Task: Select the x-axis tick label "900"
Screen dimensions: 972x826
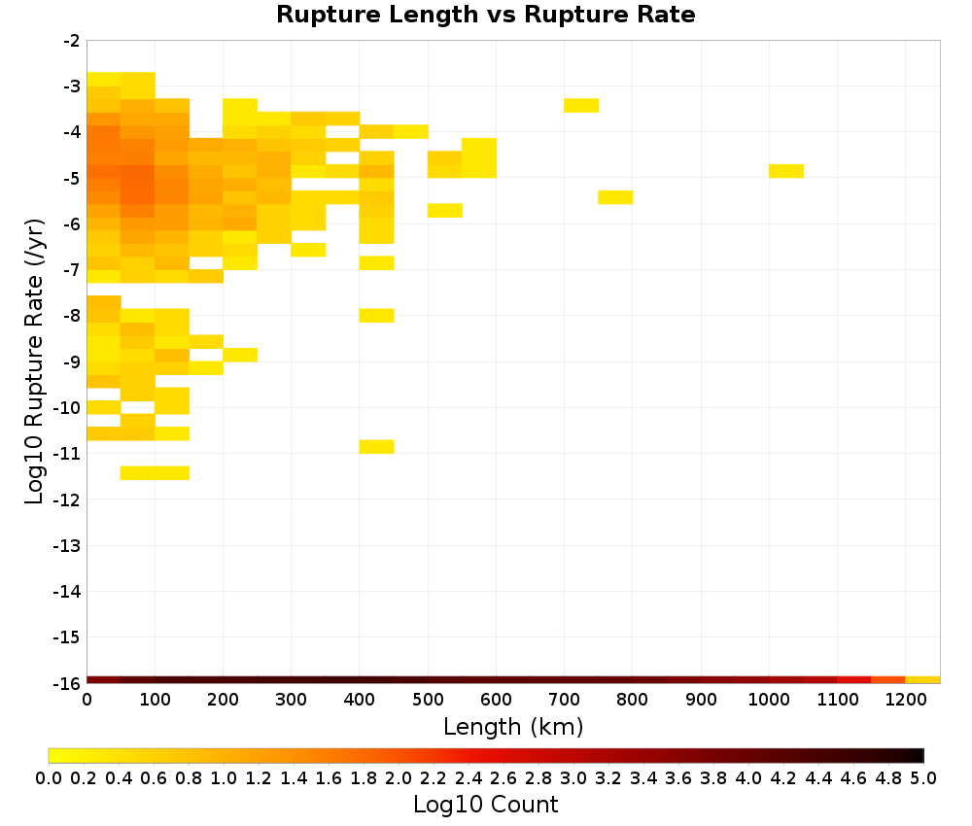Action: (701, 700)
